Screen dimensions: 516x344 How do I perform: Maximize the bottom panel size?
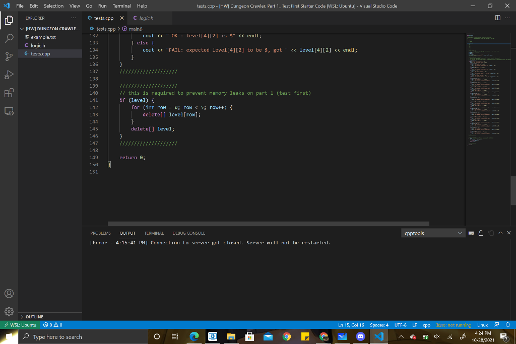pos(500,233)
